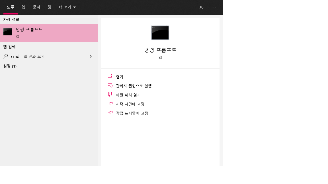
Task: Open cmd 웹 결과 보기 search entry
Action: coord(49,56)
